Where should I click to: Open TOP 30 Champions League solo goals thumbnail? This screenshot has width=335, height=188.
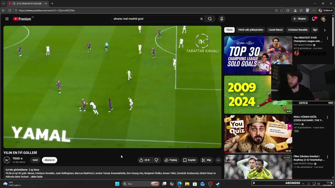point(258,55)
